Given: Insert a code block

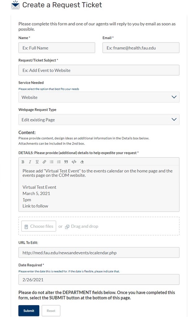Looking at the screenshot, I should click(x=74, y=162).
